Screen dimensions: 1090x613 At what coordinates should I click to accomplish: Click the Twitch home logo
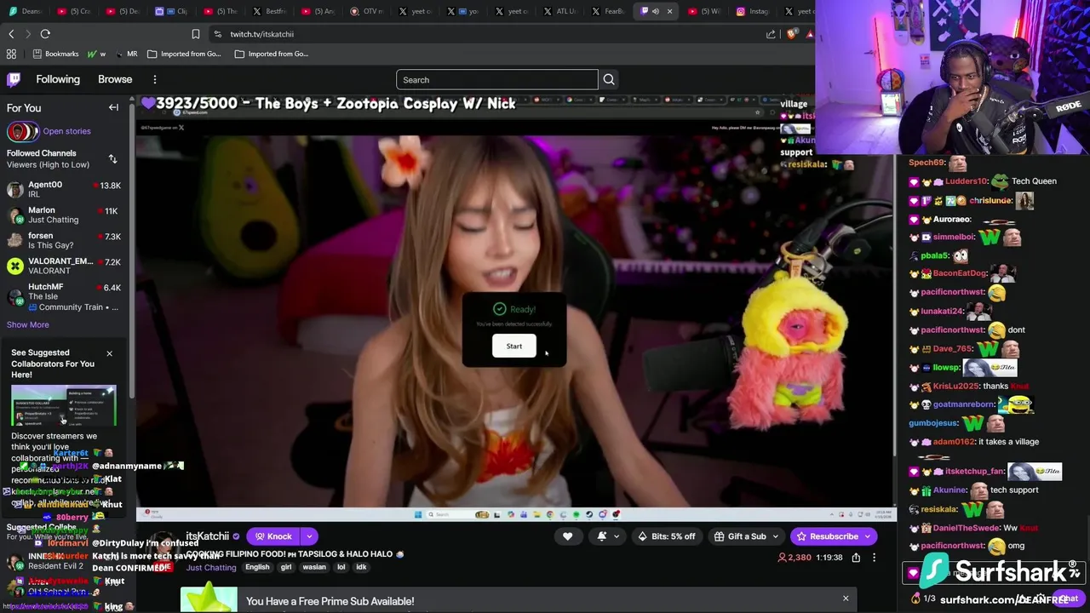tap(14, 79)
